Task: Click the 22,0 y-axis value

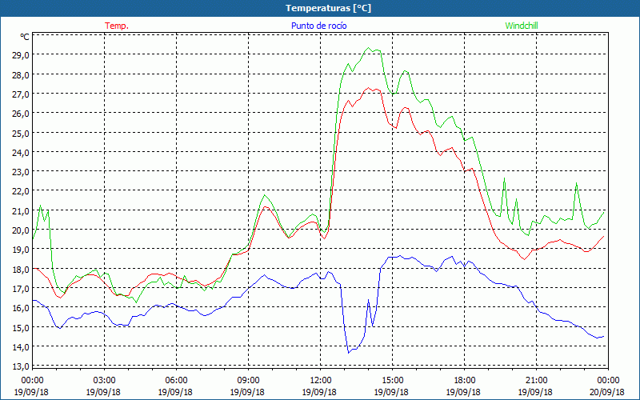Action: coord(21,191)
